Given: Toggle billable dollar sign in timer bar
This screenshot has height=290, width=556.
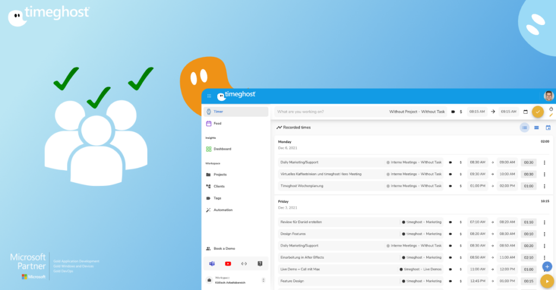Looking at the screenshot, I should pyautogui.click(x=460, y=112).
